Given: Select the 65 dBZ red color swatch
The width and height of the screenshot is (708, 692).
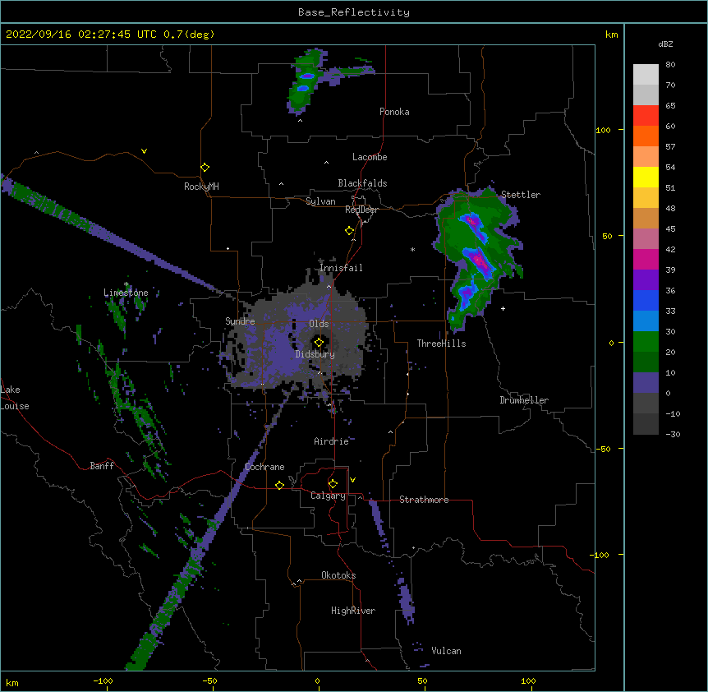Looking at the screenshot, I should click(646, 116).
